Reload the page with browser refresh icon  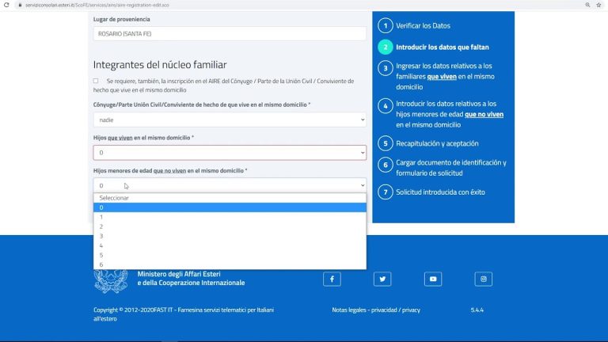point(6,5)
